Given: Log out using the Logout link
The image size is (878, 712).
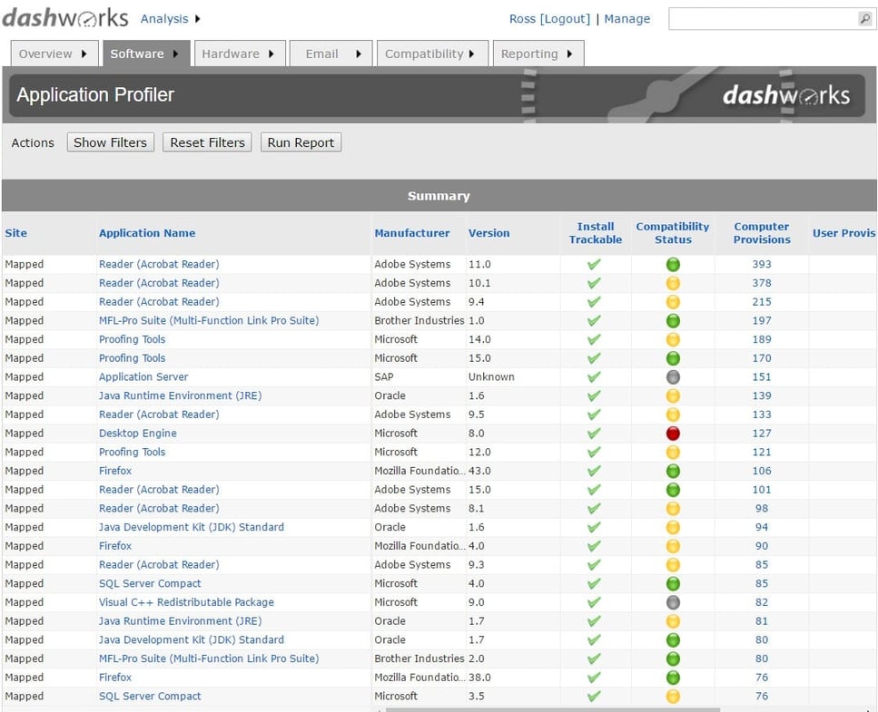Looking at the screenshot, I should pos(565,19).
